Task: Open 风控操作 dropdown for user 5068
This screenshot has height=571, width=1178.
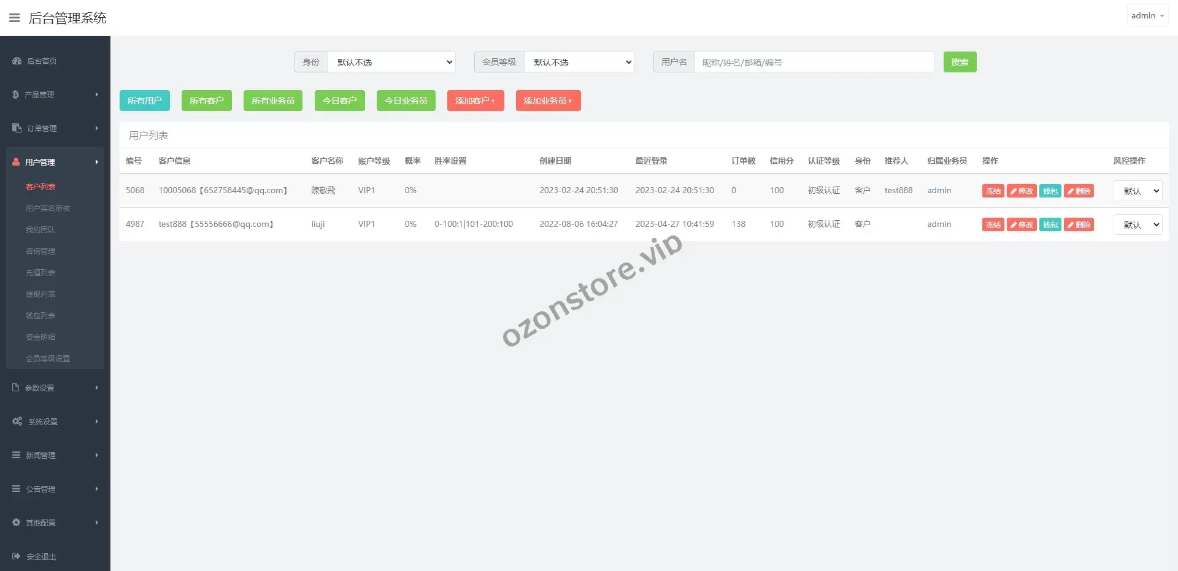Action: (1138, 191)
